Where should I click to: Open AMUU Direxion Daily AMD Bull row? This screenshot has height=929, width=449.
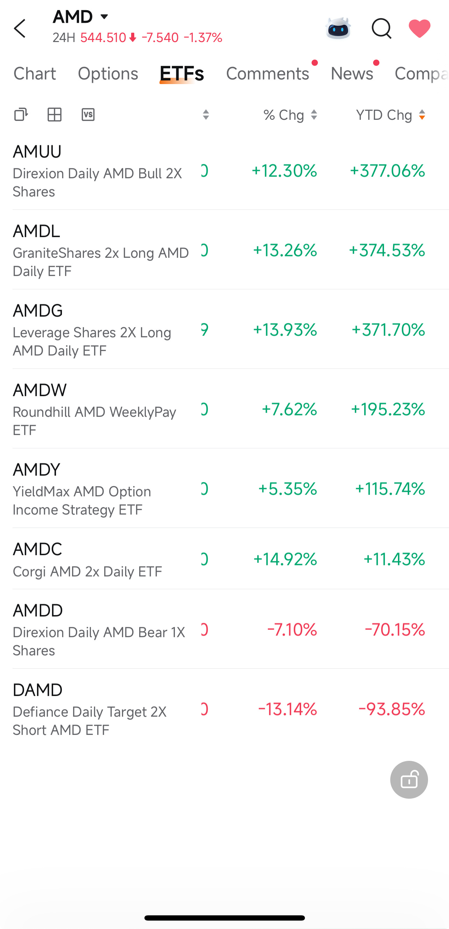(230, 170)
